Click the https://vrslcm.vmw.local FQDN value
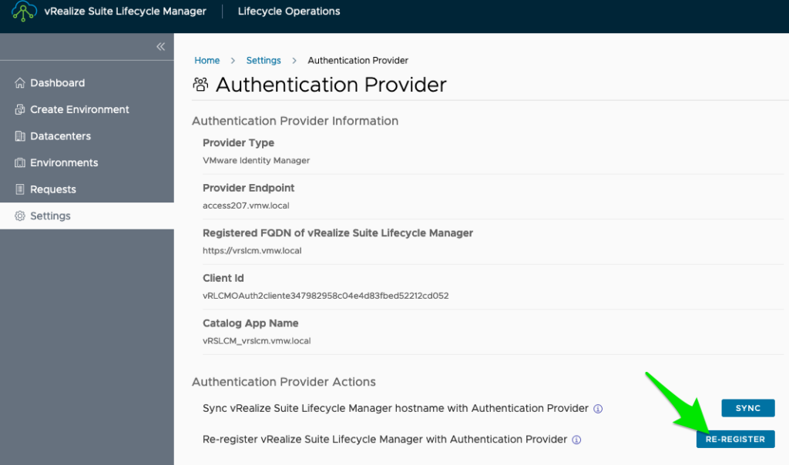This screenshot has width=789, height=465. 252,250
